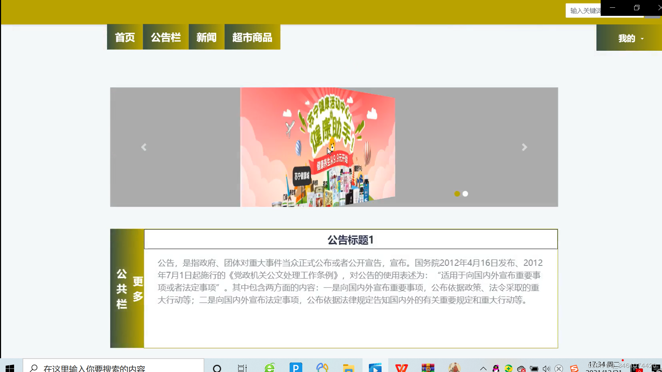Open WPS Office from the taskbar
Viewport: 662px width, 372px height.
[x=402, y=368]
